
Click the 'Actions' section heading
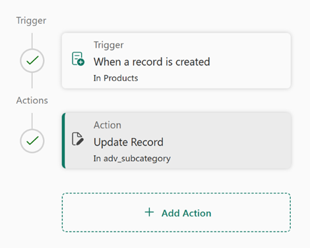click(32, 101)
